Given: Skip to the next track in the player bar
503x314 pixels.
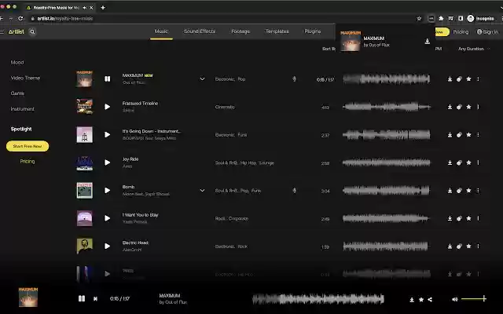Looking at the screenshot, I should pos(95,298).
